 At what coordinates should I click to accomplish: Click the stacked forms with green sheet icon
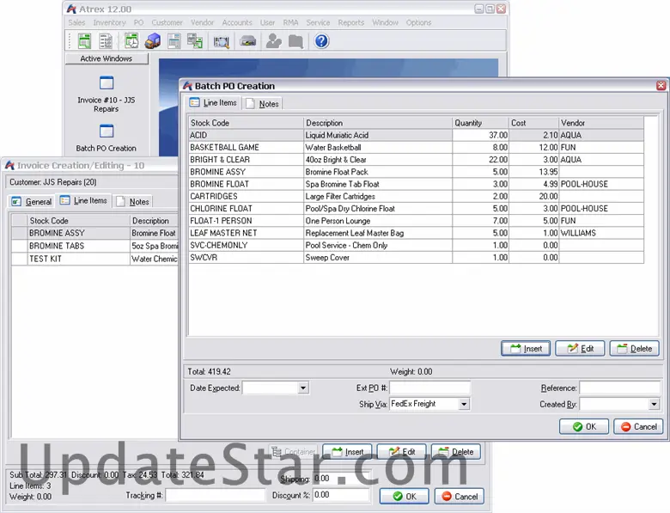tap(195, 41)
